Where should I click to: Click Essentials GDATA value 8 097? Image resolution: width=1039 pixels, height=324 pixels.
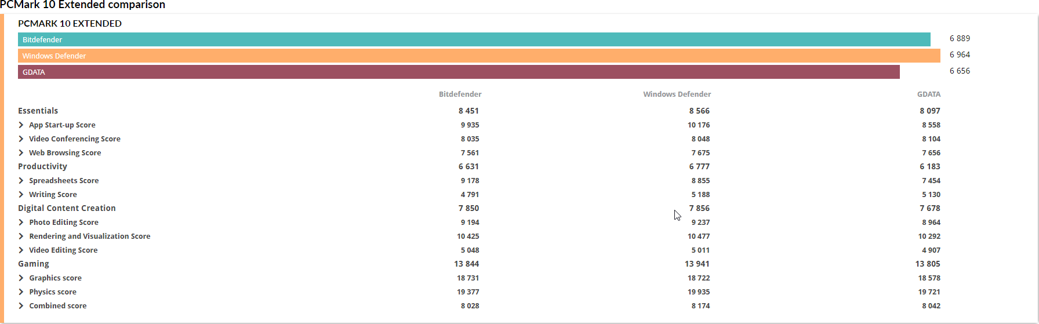930,111
